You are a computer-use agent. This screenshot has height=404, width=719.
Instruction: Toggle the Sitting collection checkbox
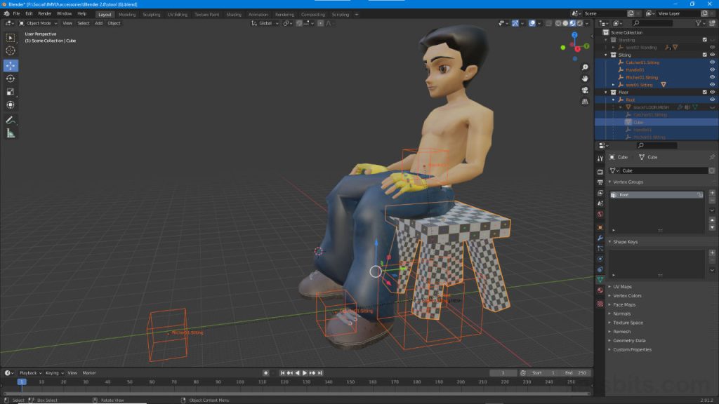coord(705,54)
